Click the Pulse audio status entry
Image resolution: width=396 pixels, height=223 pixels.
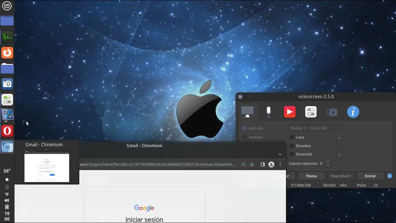pos(361,185)
